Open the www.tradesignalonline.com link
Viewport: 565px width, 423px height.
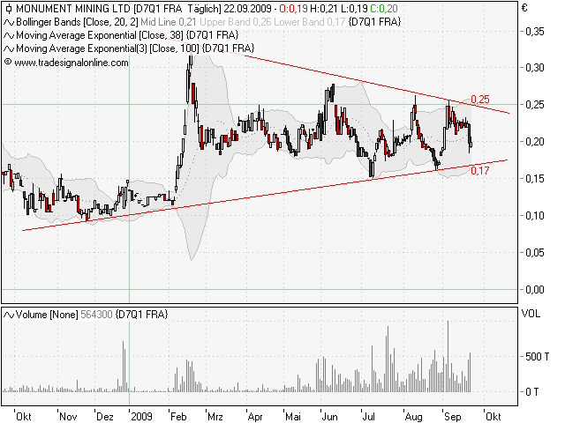(72, 63)
